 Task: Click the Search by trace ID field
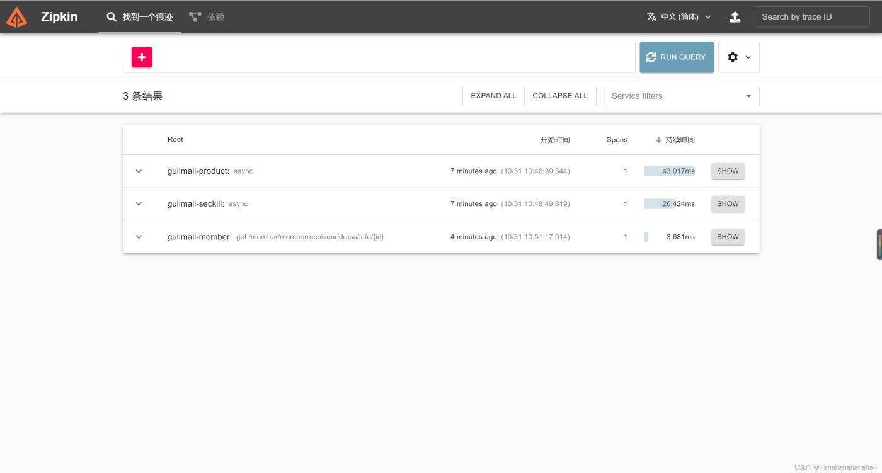point(811,17)
